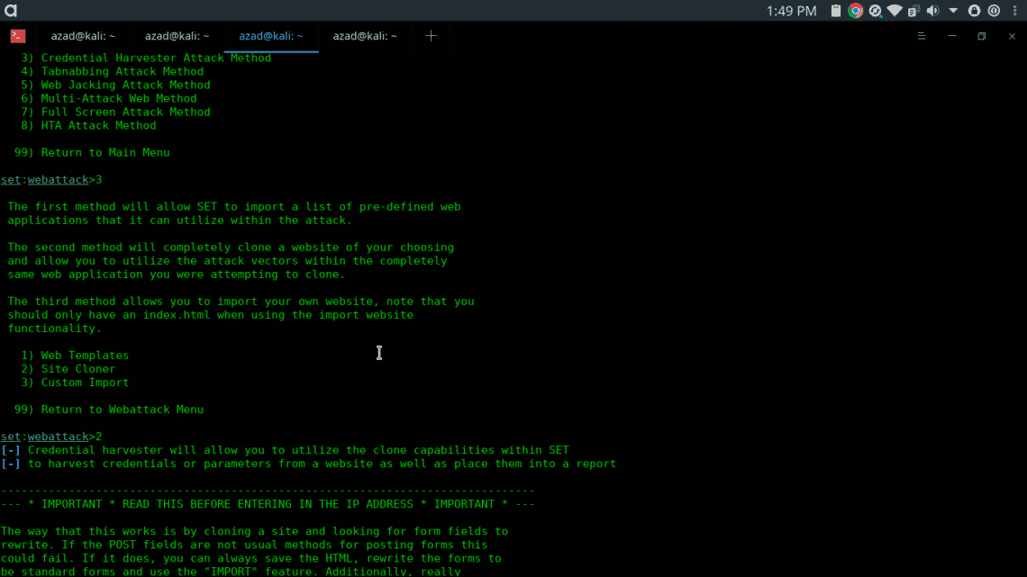Click '7) Full Screen Attack Method' line
Screen dimensions: 1027x577
(x=115, y=112)
